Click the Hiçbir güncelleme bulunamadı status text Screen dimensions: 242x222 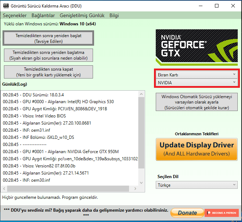point(50,197)
